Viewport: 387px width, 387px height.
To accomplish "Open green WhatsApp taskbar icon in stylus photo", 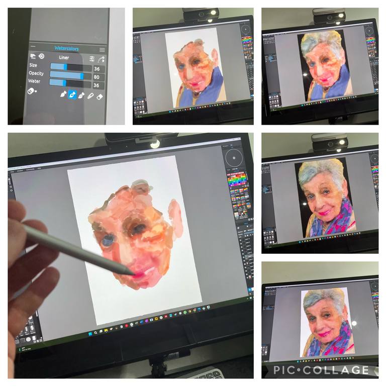I will click(x=185, y=313).
